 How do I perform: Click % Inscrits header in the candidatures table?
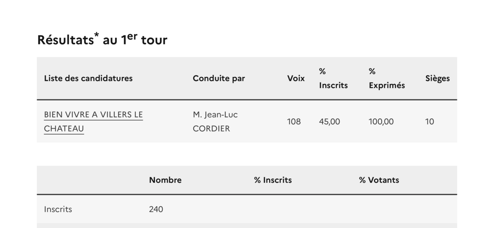pos(333,78)
